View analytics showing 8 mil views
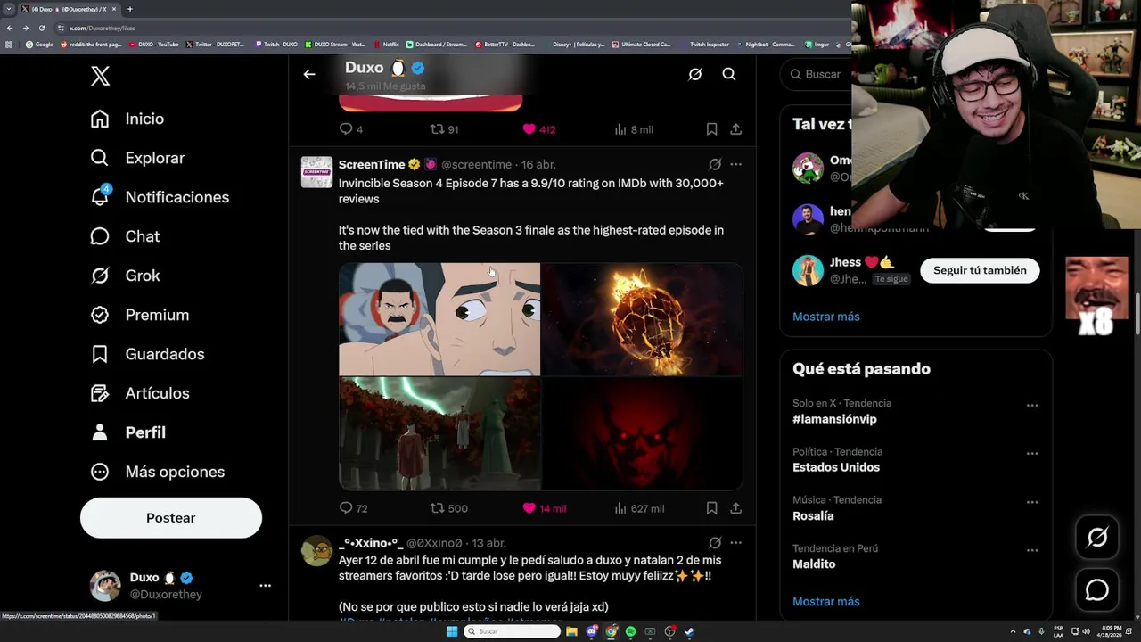Screen dimensions: 1141x642 pyautogui.click(x=634, y=129)
